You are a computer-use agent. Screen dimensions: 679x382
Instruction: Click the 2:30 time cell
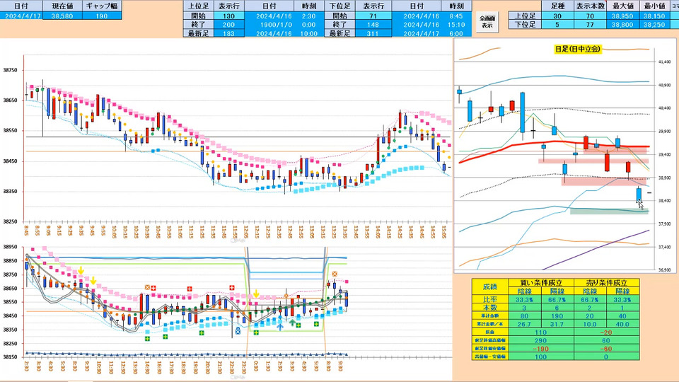pos(309,16)
